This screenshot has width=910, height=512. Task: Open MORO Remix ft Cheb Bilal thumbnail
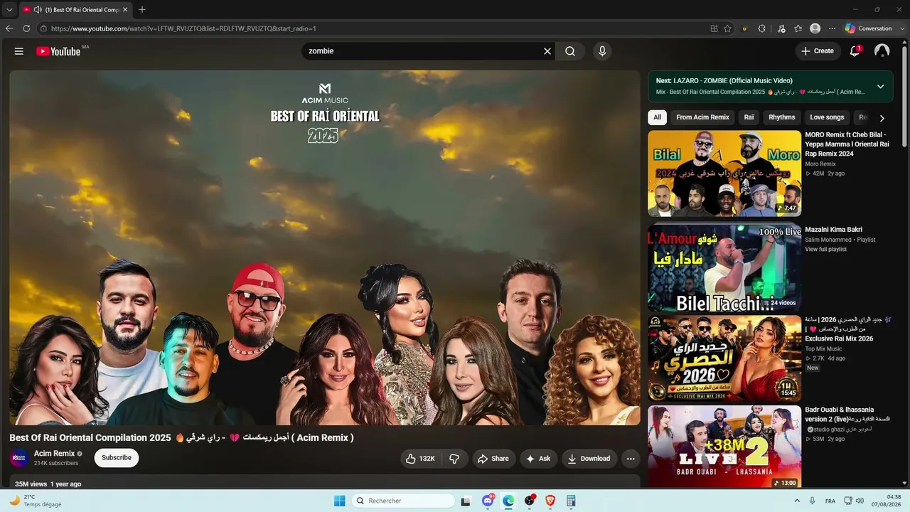pos(724,174)
